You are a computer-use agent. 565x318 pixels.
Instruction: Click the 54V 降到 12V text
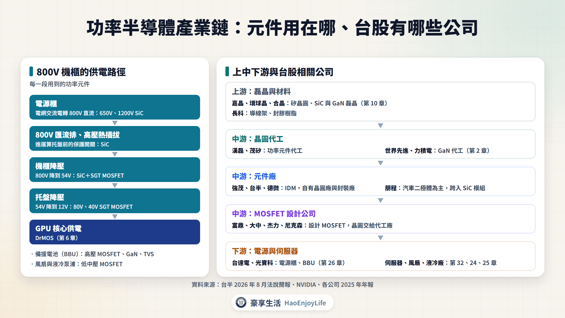click(84, 207)
